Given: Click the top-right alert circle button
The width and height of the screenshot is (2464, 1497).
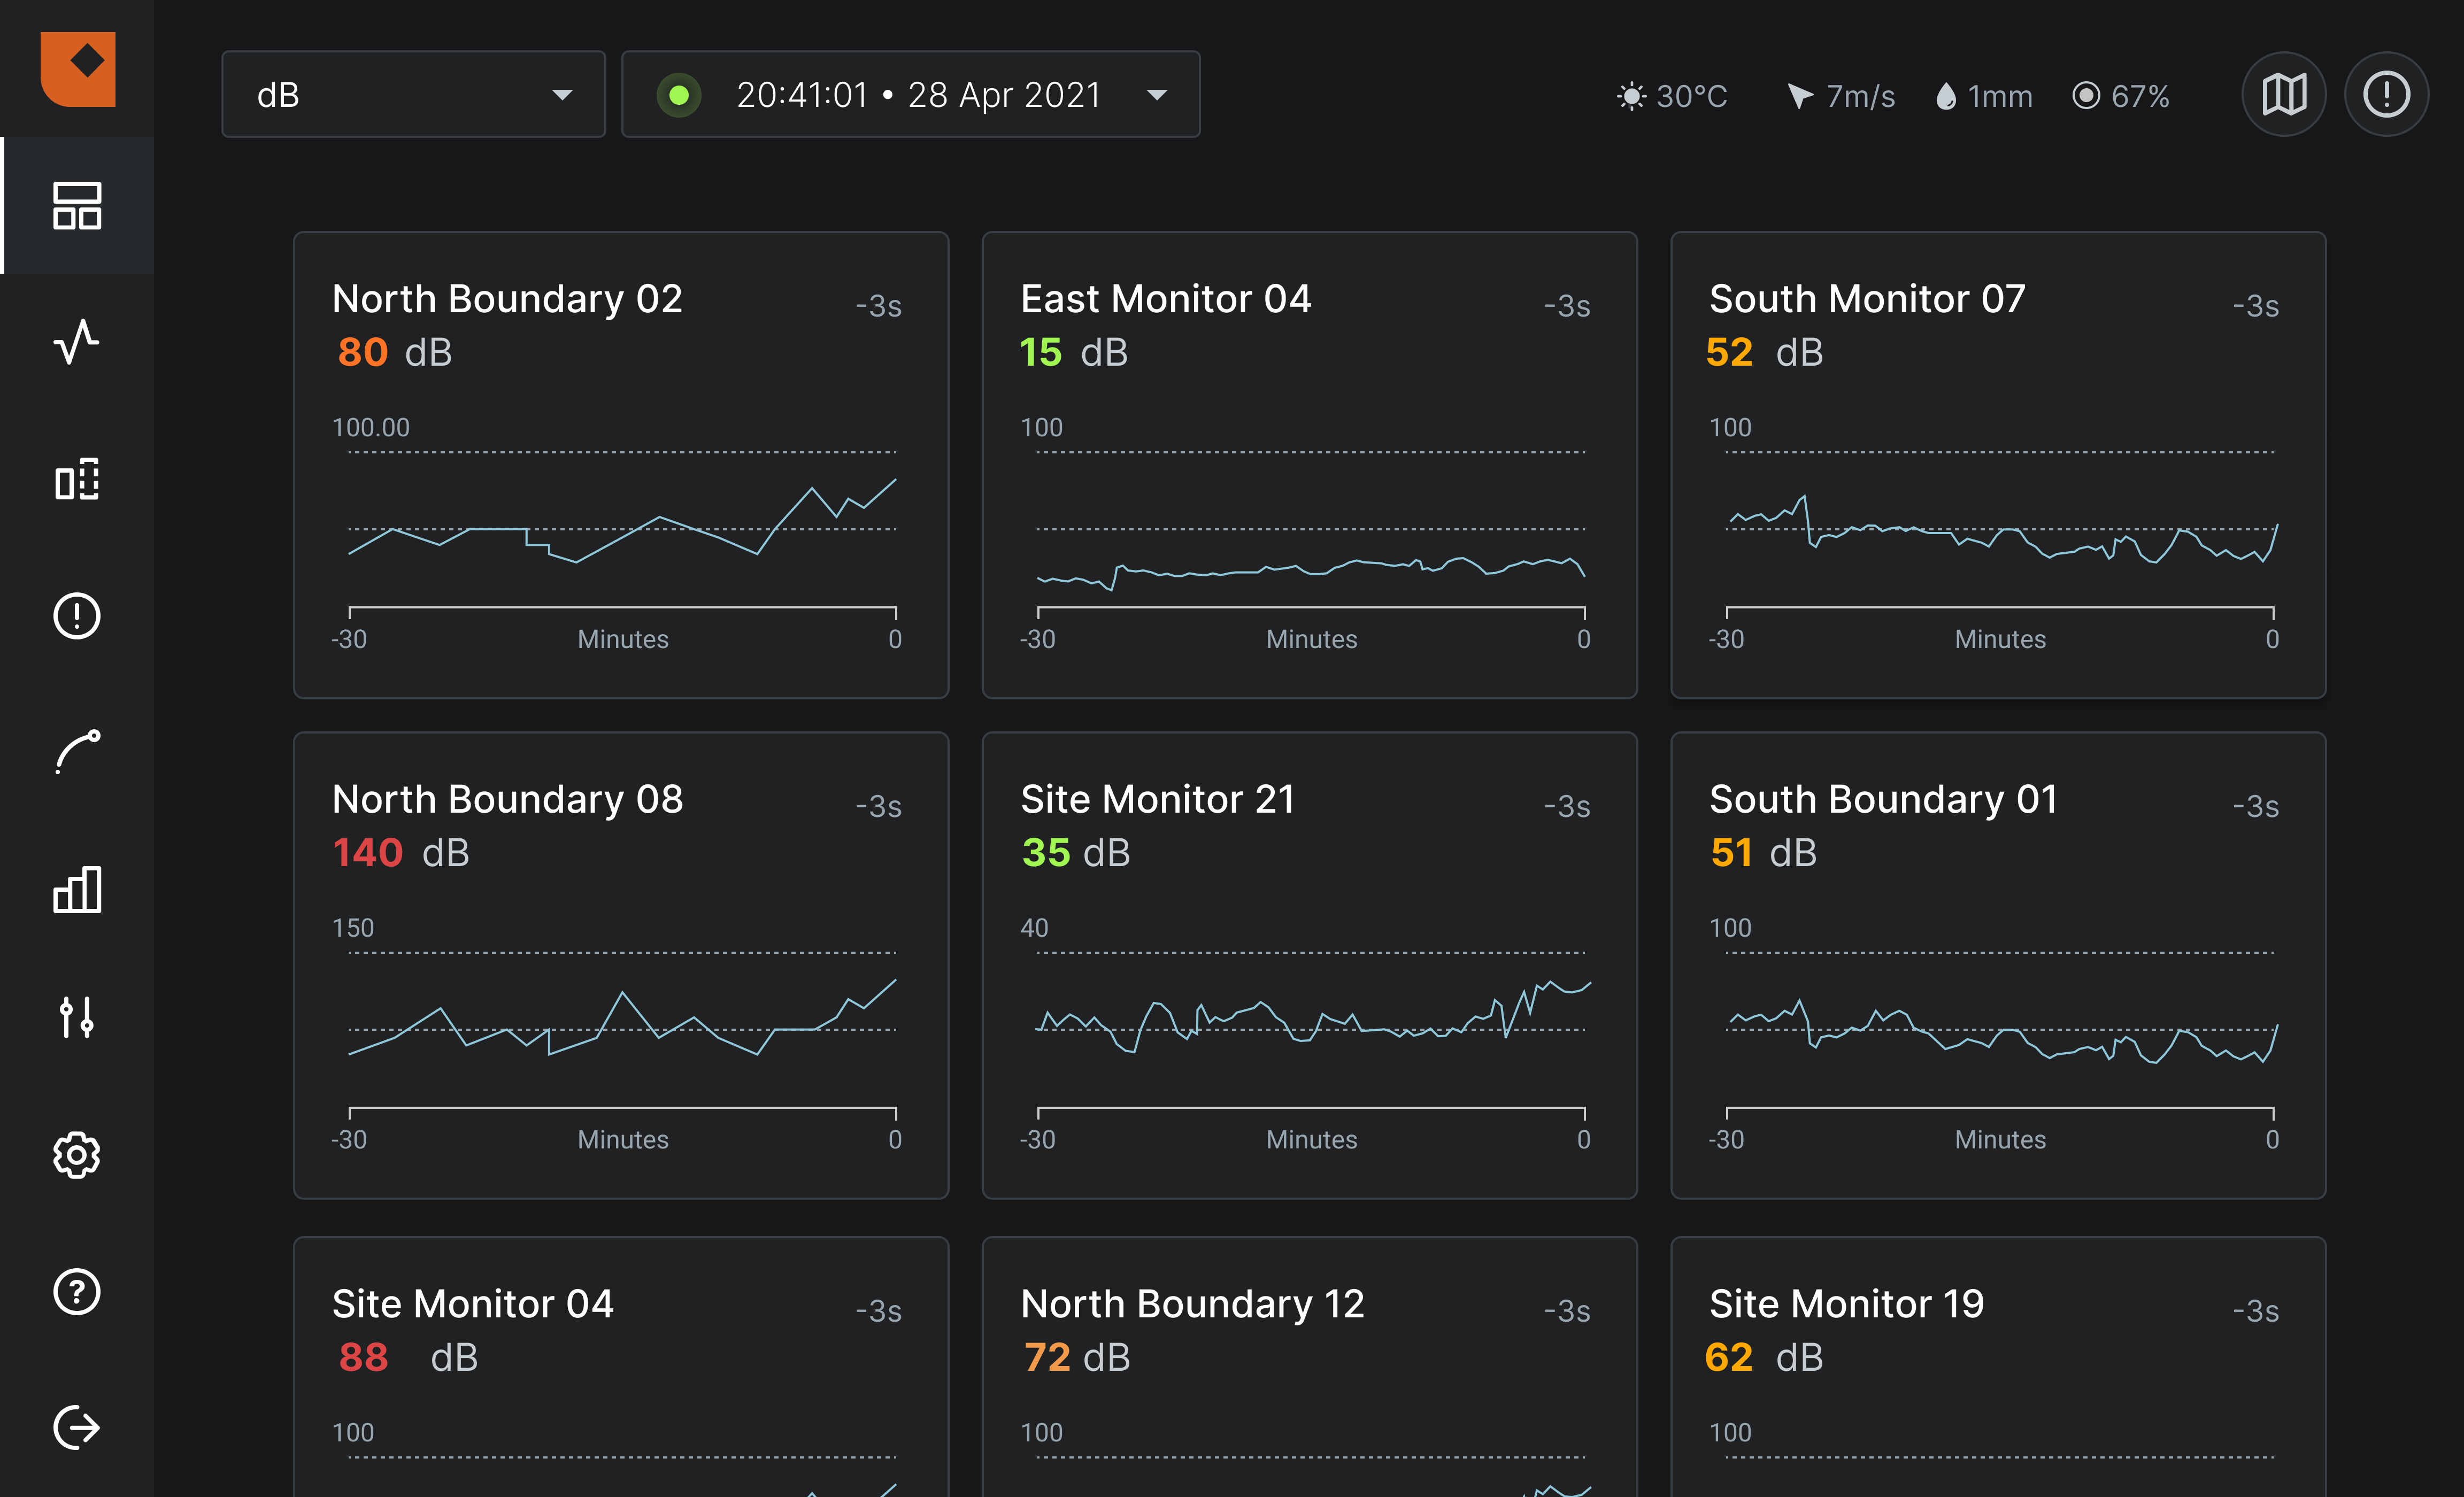Looking at the screenshot, I should pyautogui.click(x=2386, y=95).
